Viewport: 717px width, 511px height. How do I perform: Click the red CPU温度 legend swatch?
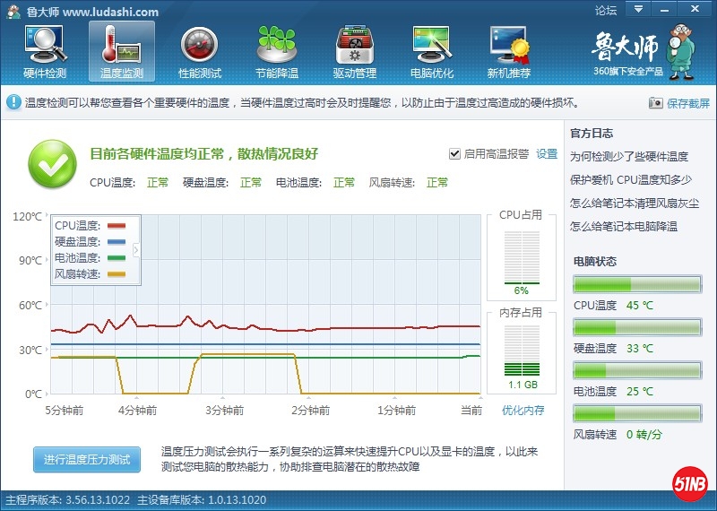[x=123, y=225]
